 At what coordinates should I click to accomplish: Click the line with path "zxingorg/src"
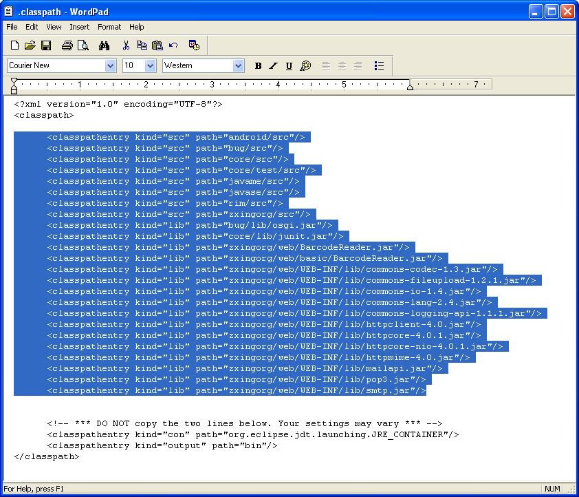tap(179, 214)
